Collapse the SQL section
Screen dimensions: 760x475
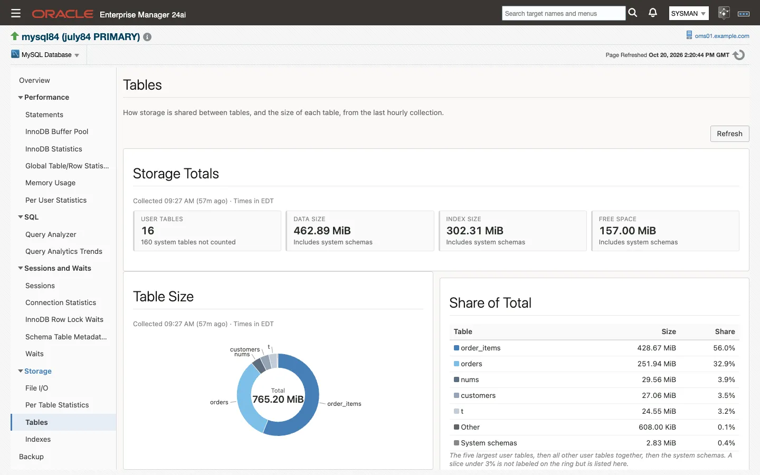point(21,217)
